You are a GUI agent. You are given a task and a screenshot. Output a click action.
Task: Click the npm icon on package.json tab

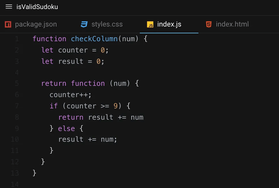click(x=8, y=24)
